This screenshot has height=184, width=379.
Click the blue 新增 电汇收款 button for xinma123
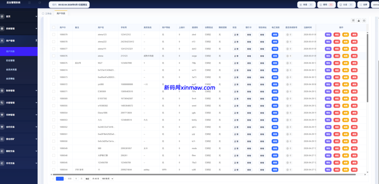tap(275, 34)
